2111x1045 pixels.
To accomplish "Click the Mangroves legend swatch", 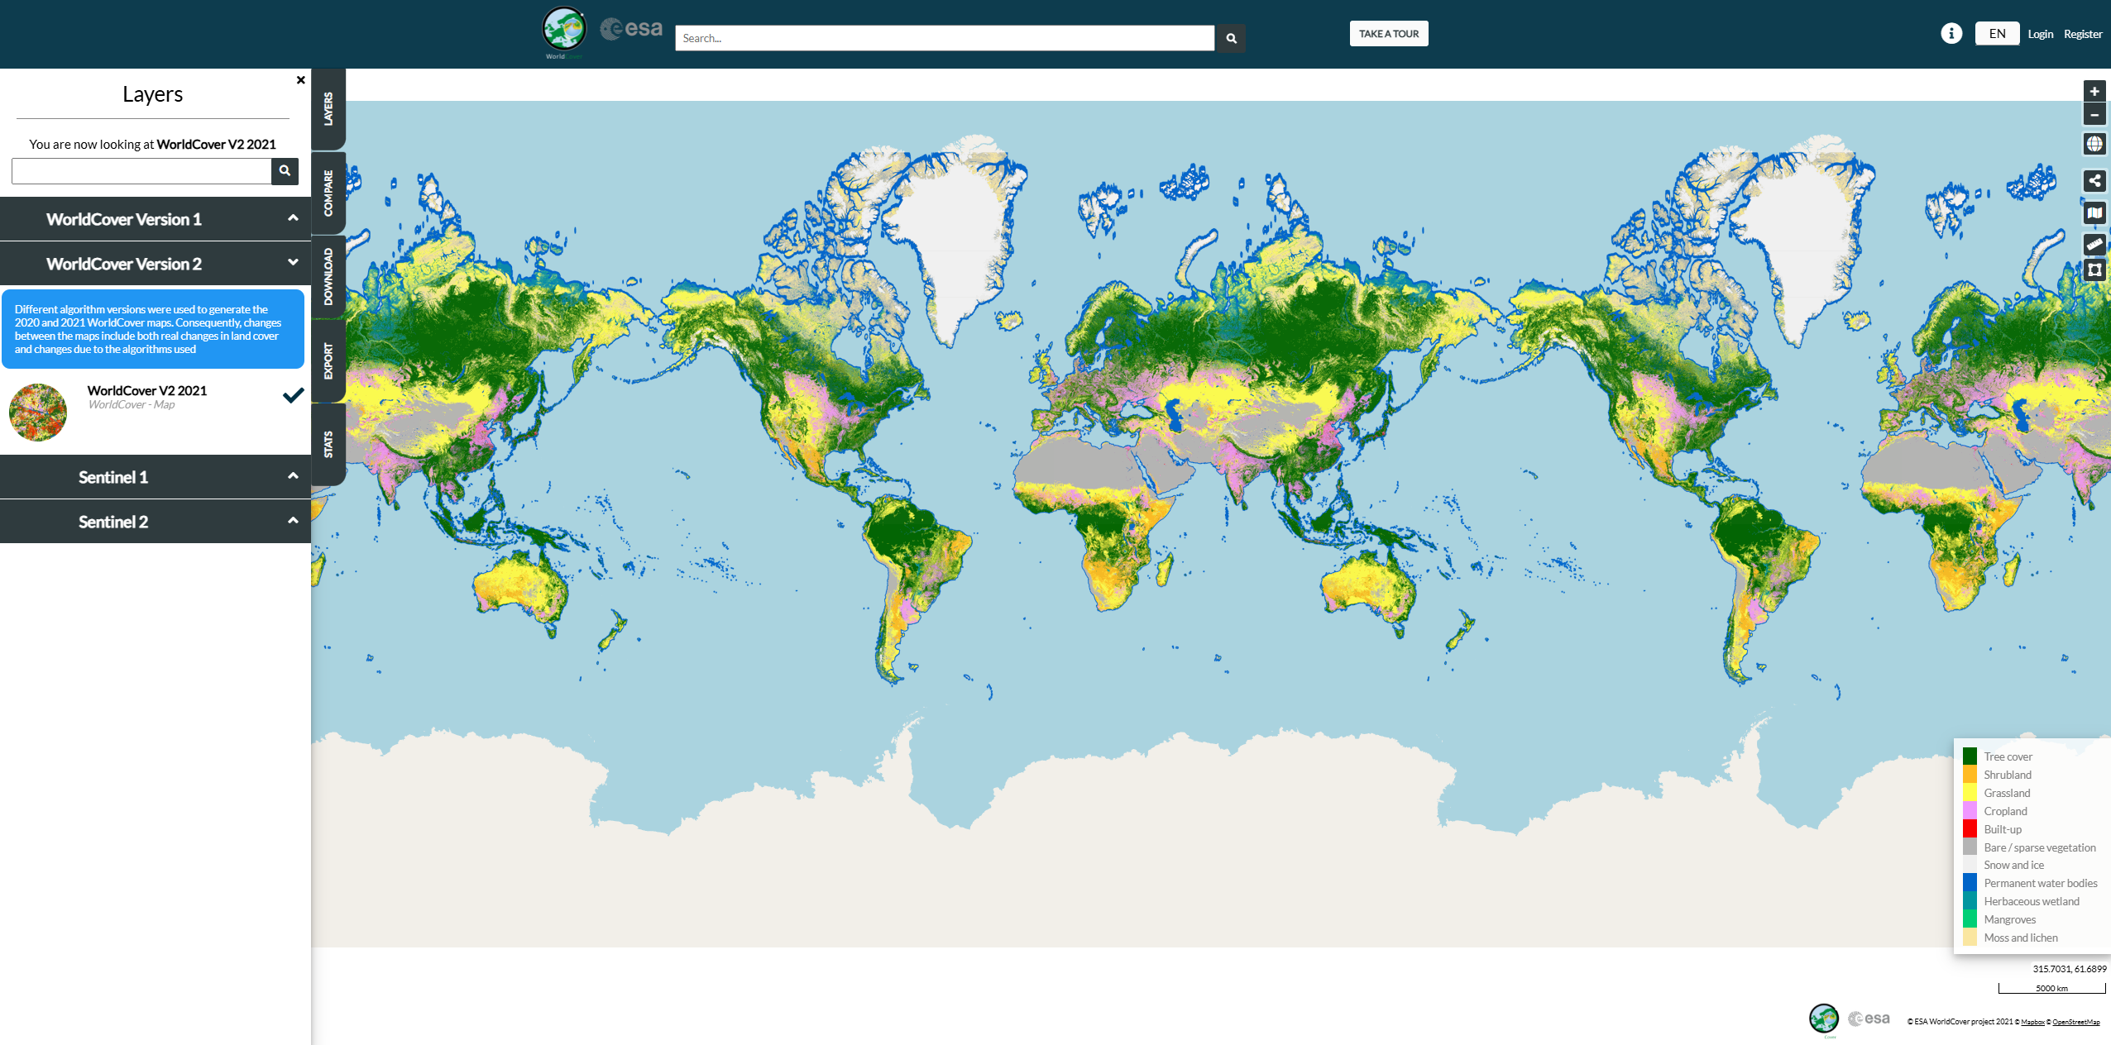I will pos(1970,919).
